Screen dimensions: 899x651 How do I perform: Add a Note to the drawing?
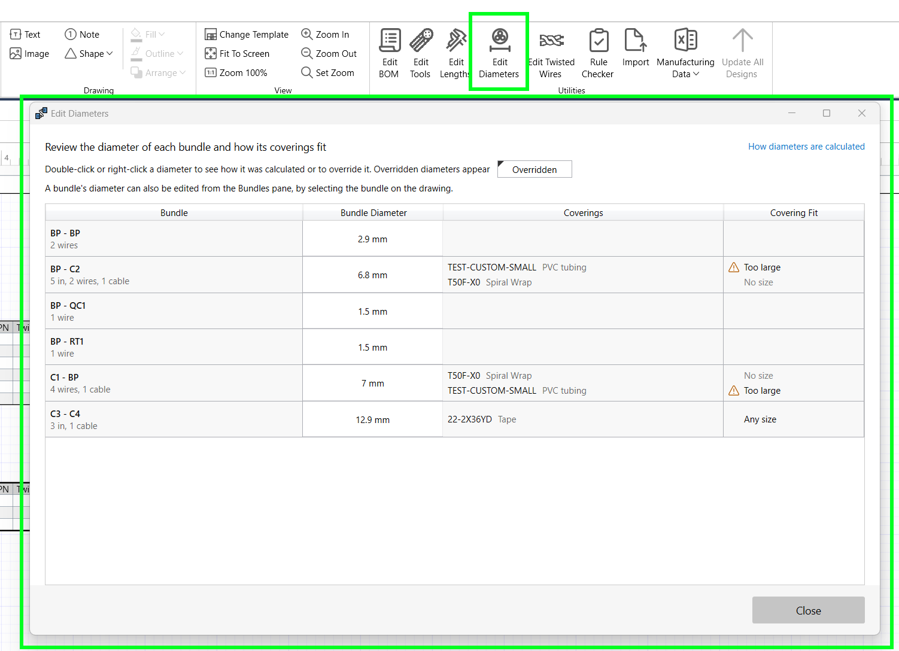point(82,34)
